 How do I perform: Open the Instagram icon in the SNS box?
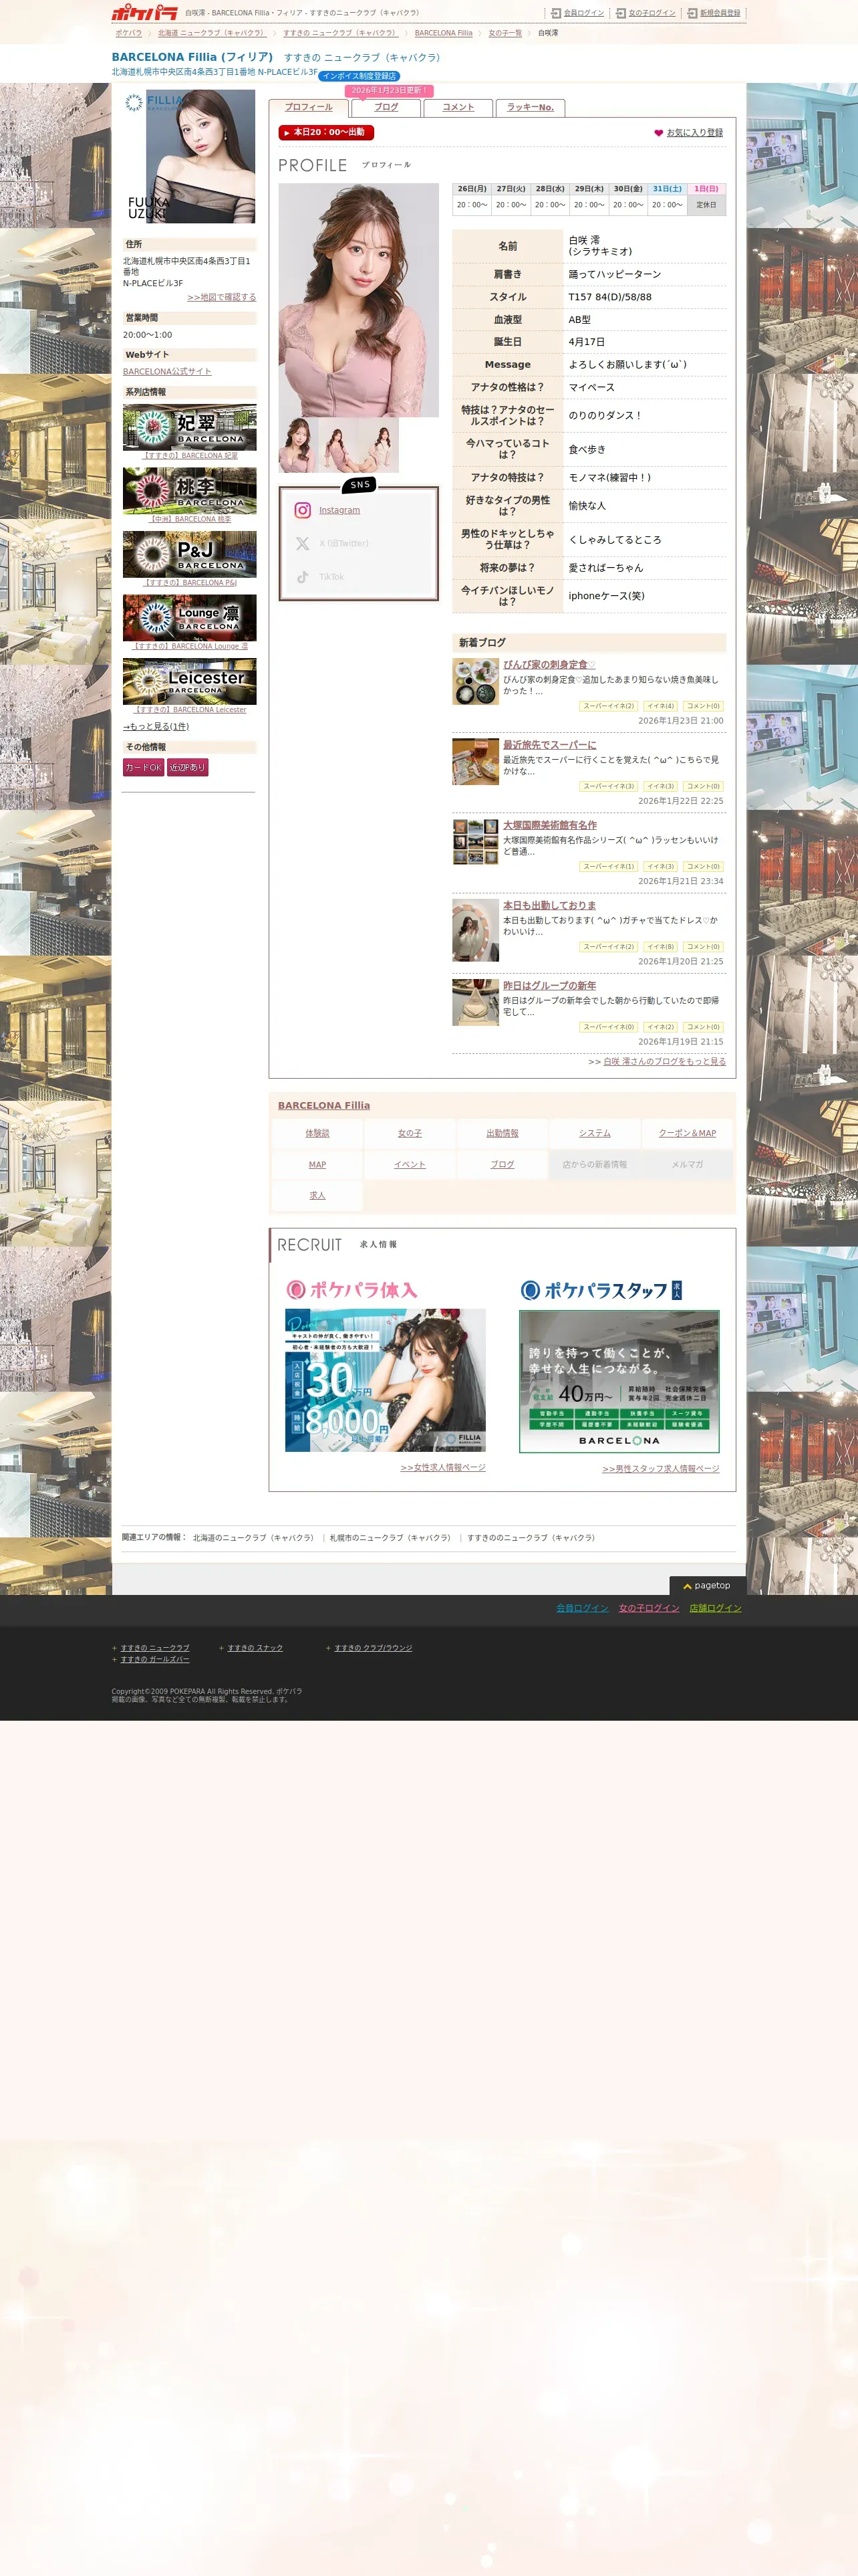pyautogui.click(x=303, y=510)
